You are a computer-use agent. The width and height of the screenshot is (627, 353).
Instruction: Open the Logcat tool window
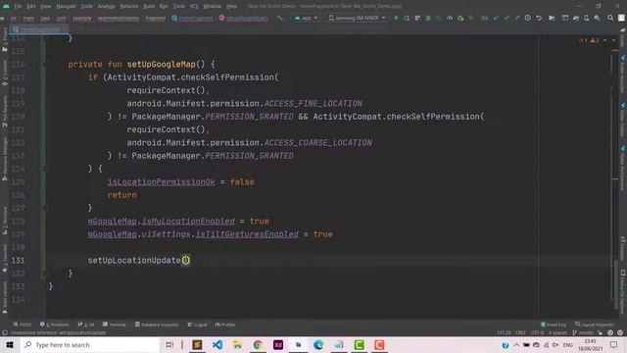[x=198, y=325]
